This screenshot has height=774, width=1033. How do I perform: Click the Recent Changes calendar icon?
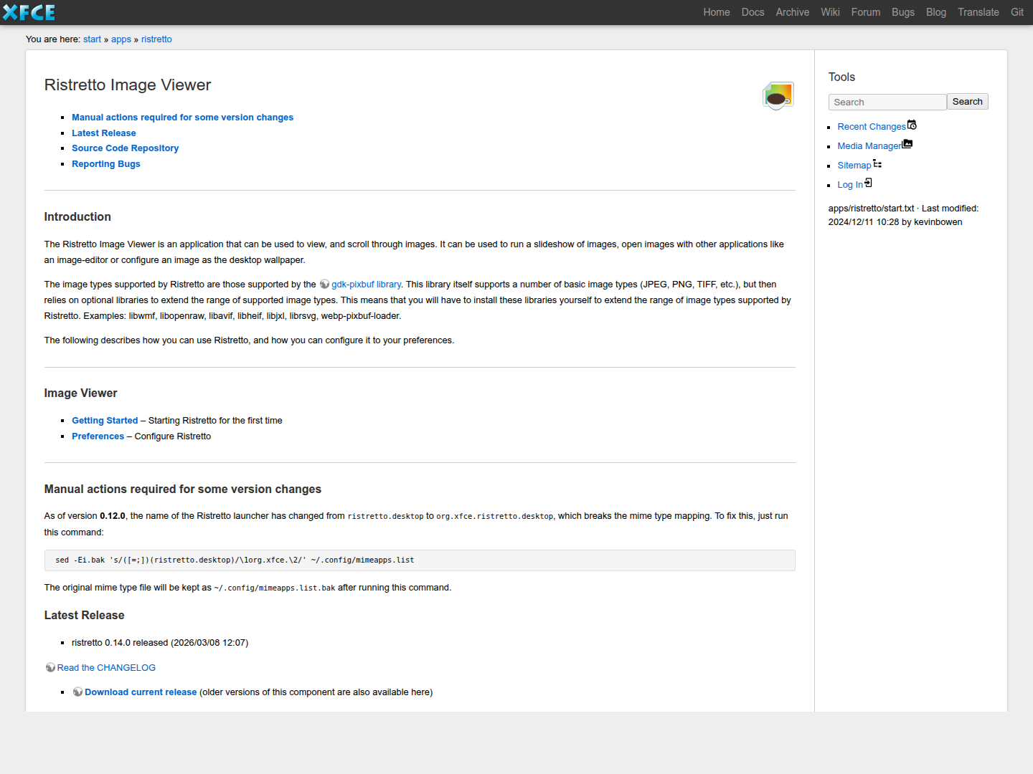click(912, 125)
